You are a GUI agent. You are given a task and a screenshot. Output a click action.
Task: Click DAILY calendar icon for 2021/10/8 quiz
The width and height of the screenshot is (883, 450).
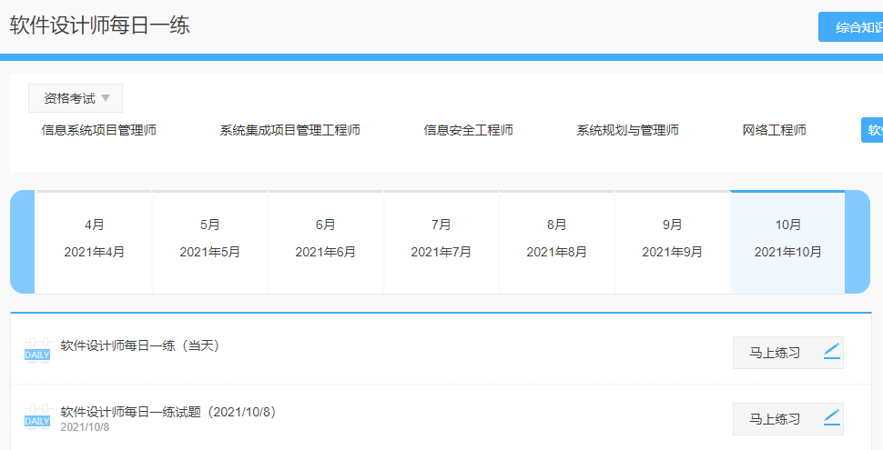(x=37, y=418)
